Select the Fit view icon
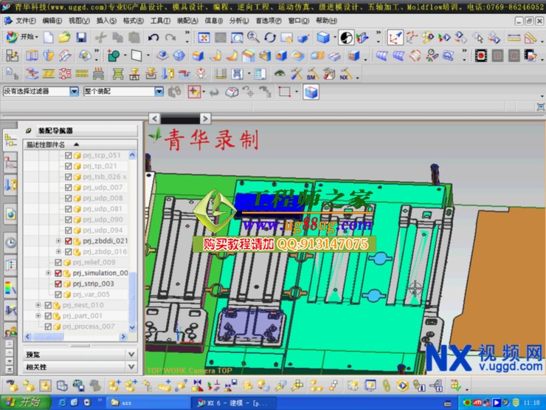The image size is (546, 410). point(203,37)
